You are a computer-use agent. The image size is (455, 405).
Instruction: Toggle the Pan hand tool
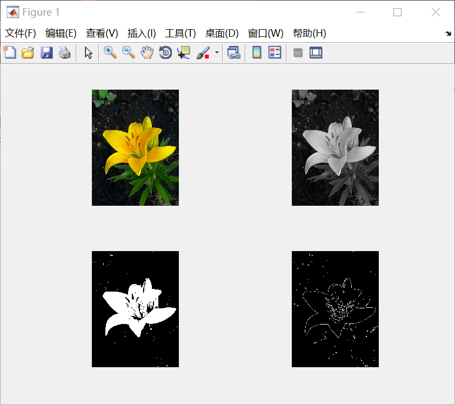(147, 52)
